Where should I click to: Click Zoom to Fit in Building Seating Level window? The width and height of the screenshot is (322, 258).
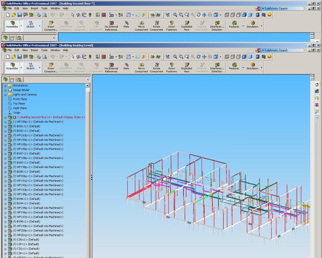(x=175, y=56)
